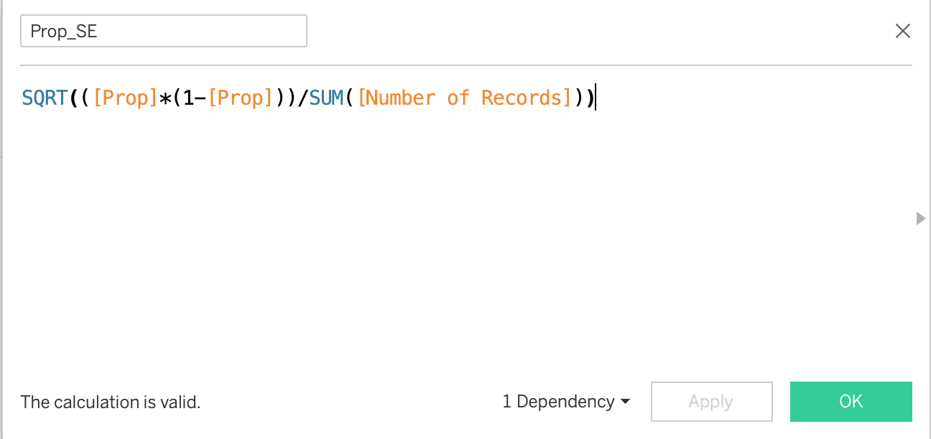Click the digit 1 in the formula
Image resolution: width=931 pixels, height=439 pixels.
[188, 98]
